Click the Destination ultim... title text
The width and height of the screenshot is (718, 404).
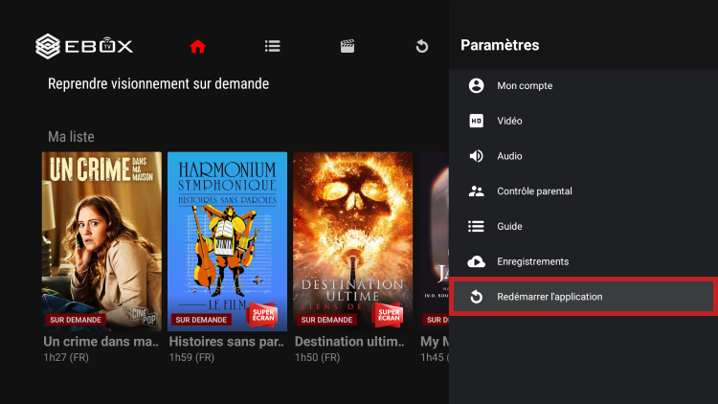[351, 342]
